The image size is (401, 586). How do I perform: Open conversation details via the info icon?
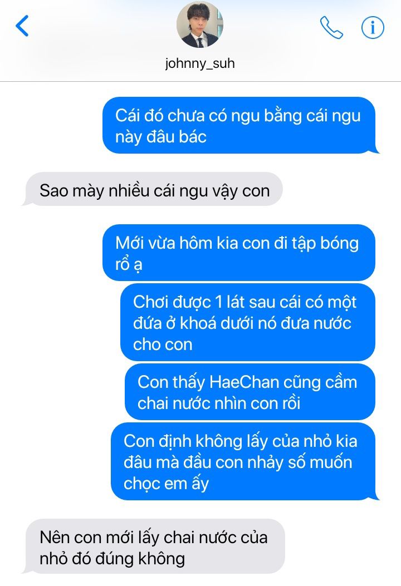[x=373, y=27]
